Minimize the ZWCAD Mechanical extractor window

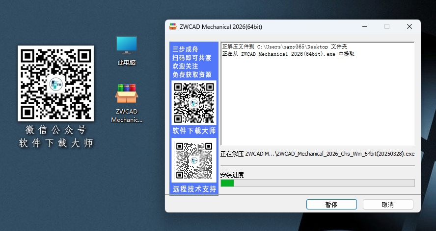point(365,26)
